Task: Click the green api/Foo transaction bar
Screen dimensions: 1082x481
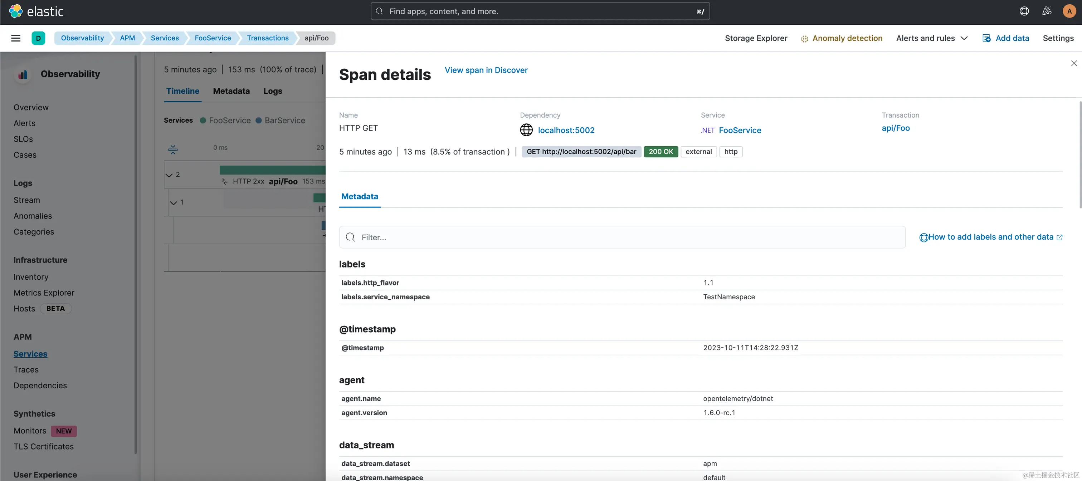Action: [x=272, y=170]
